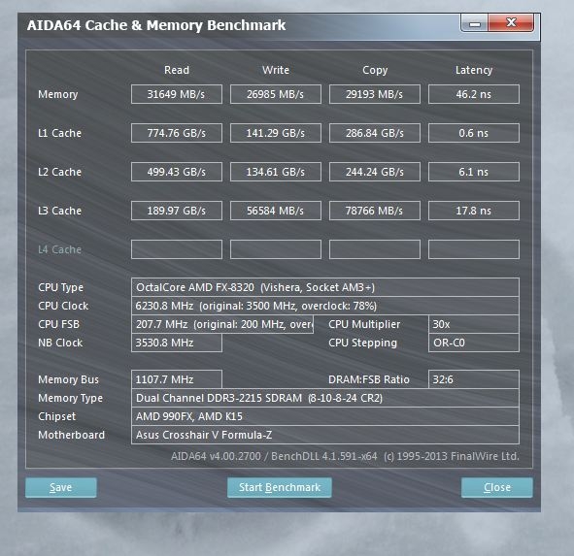Click the CPU Multiplier label

pyautogui.click(x=364, y=324)
